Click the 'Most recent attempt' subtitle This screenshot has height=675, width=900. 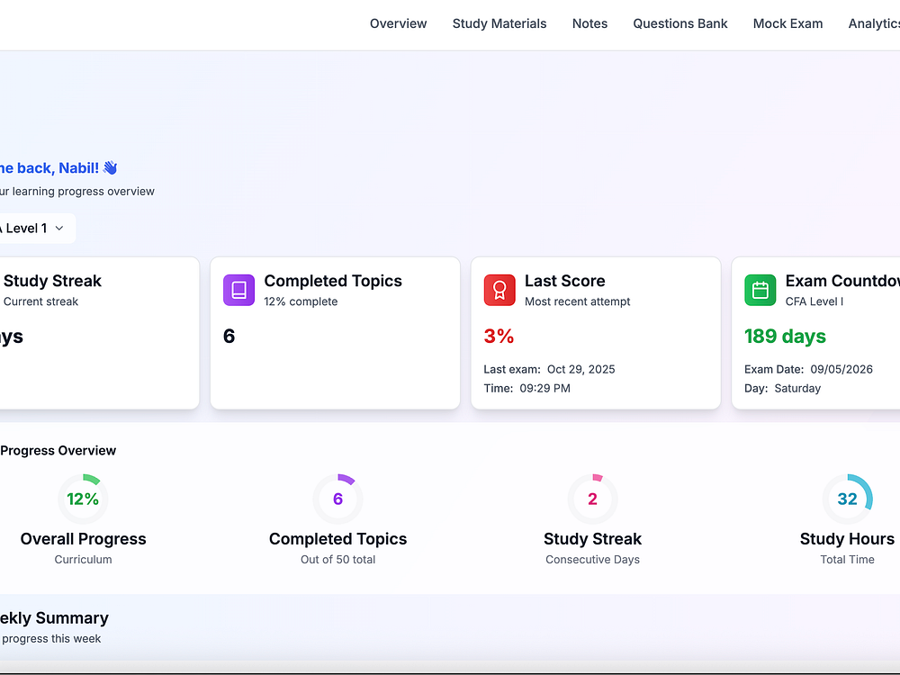point(578,301)
